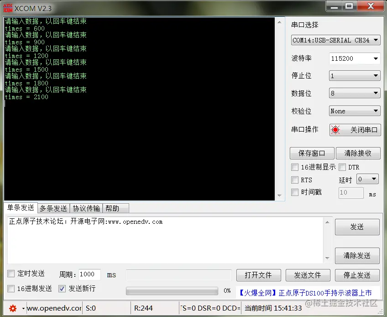Click 清除发送 clear send button
This screenshot has height=317, width=387.
(x=357, y=255)
